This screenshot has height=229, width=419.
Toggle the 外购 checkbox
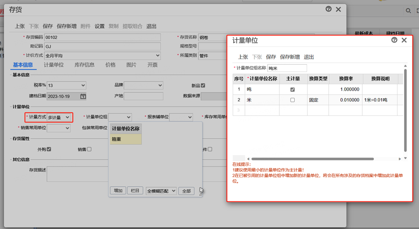click(x=48, y=149)
